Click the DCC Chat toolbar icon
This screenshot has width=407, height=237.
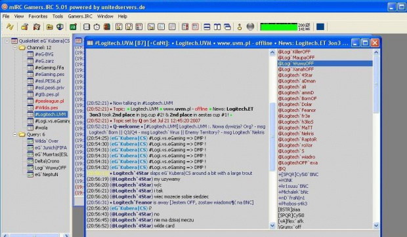(129, 27)
